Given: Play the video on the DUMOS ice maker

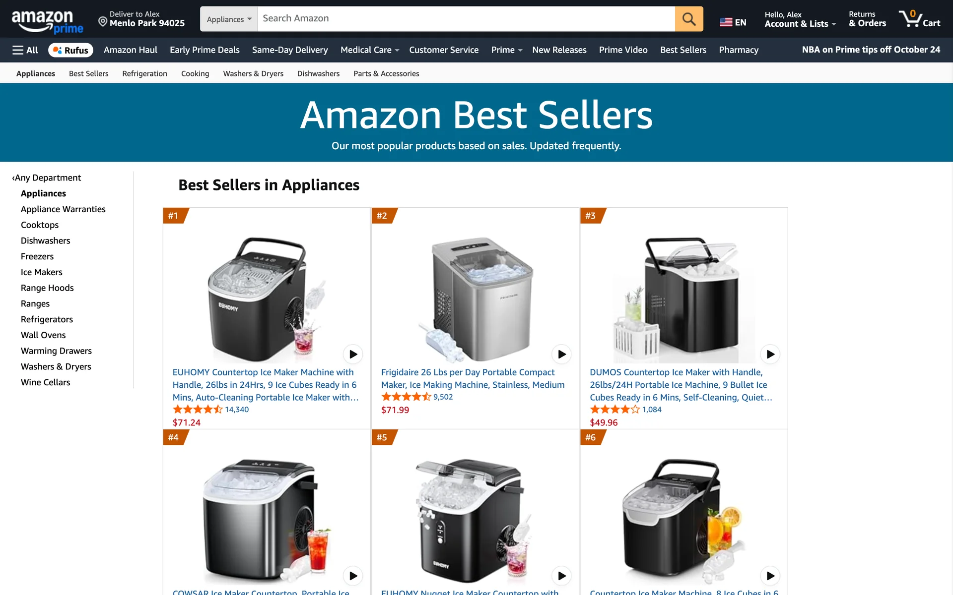Looking at the screenshot, I should pyautogui.click(x=770, y=354).
